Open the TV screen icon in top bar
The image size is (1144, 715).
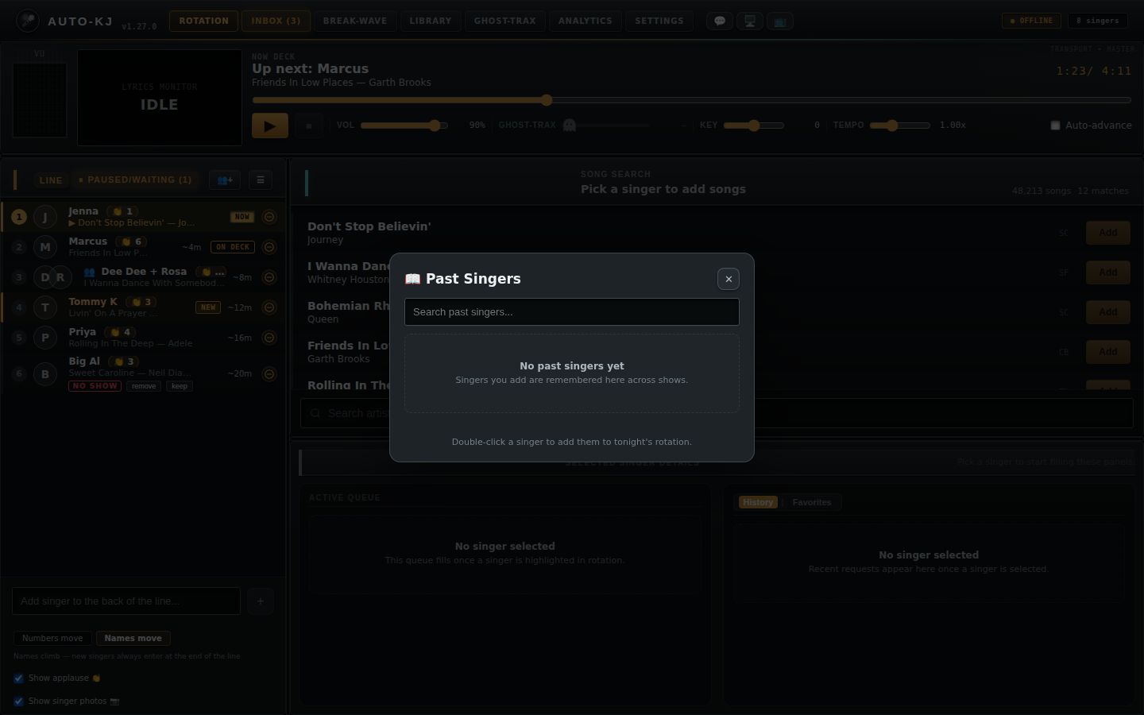(780, 21)
